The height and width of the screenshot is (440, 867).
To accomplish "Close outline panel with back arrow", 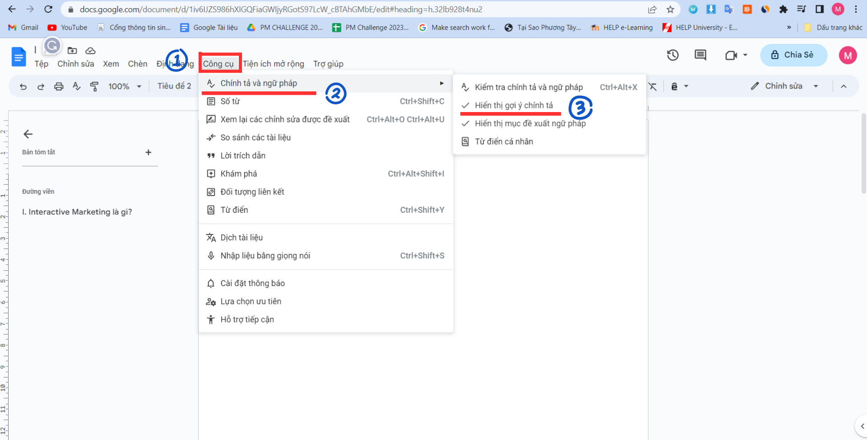I will pyautogui.click(x=28, y=134).
